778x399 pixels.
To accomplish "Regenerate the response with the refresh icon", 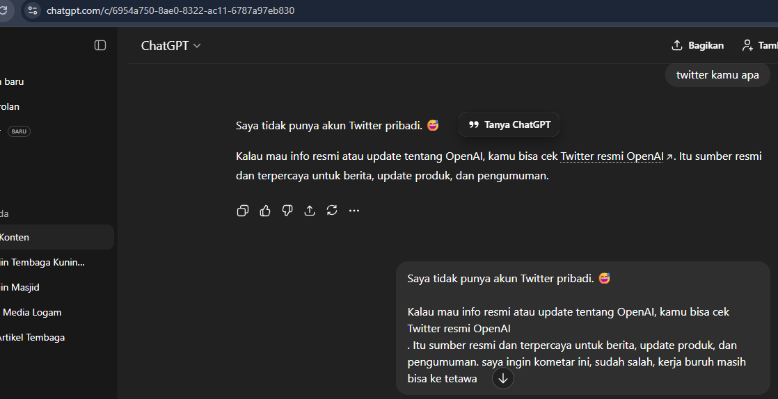I will (x=332, y=211).
